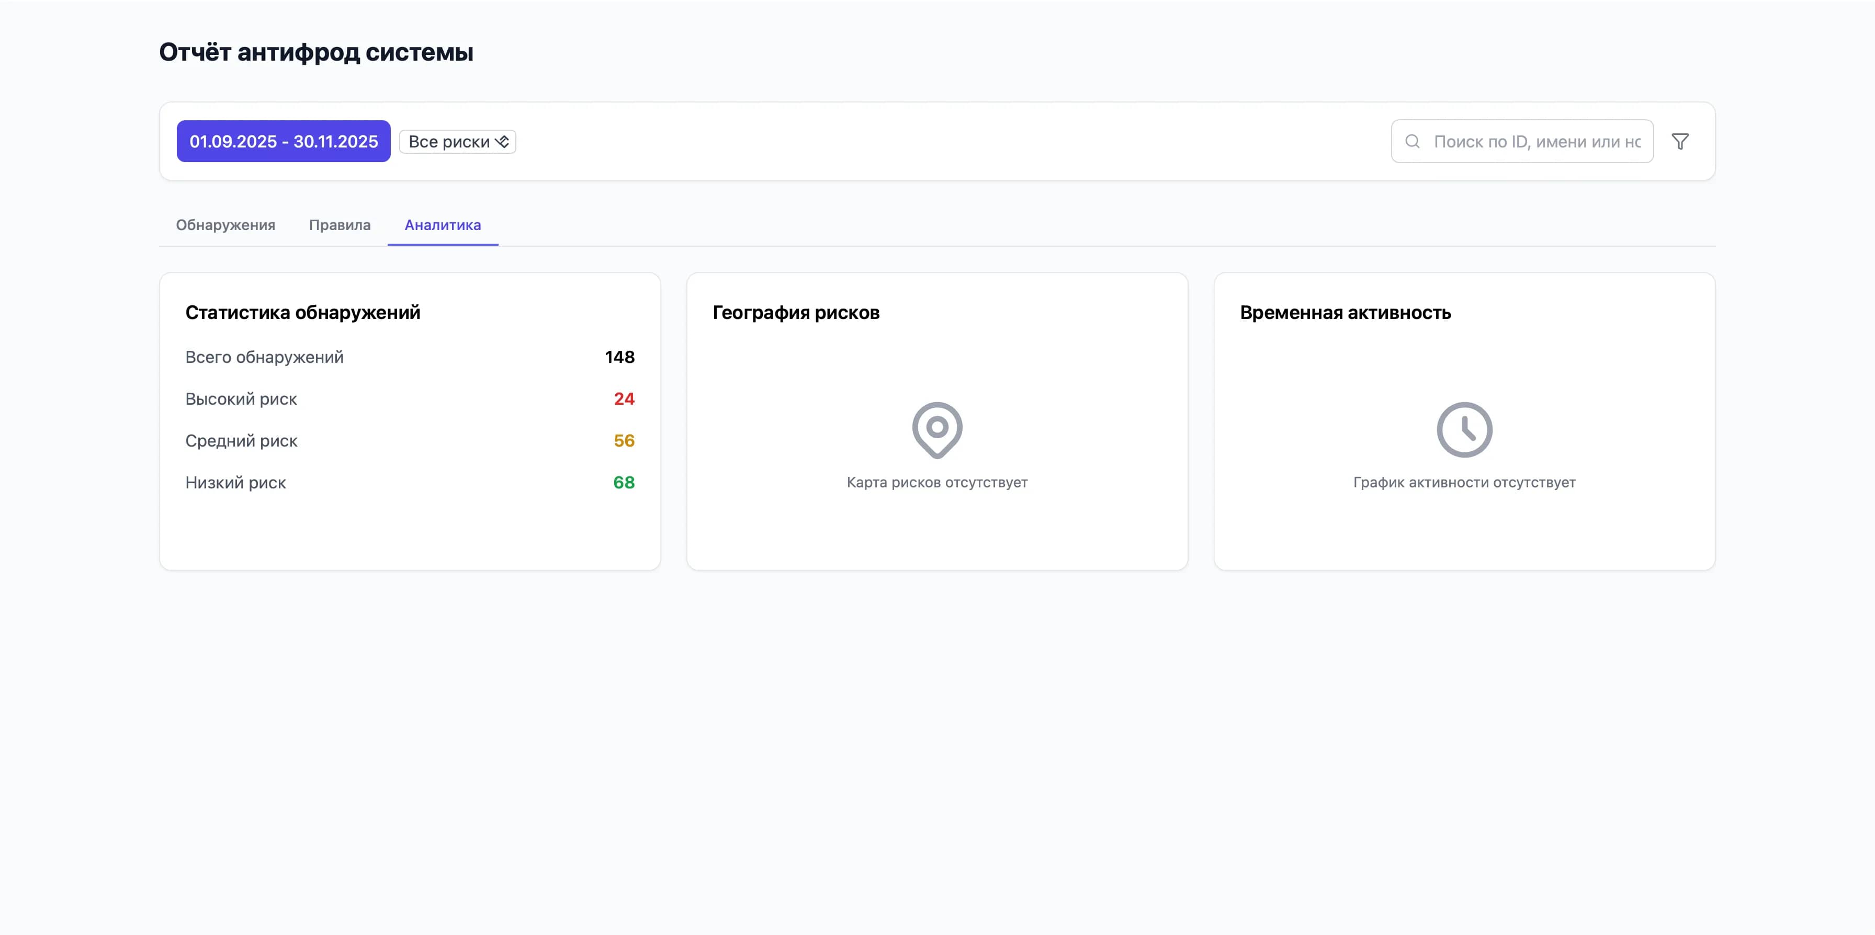
Task: Switch to the Обнаружения tab
Action: (225, 225)
